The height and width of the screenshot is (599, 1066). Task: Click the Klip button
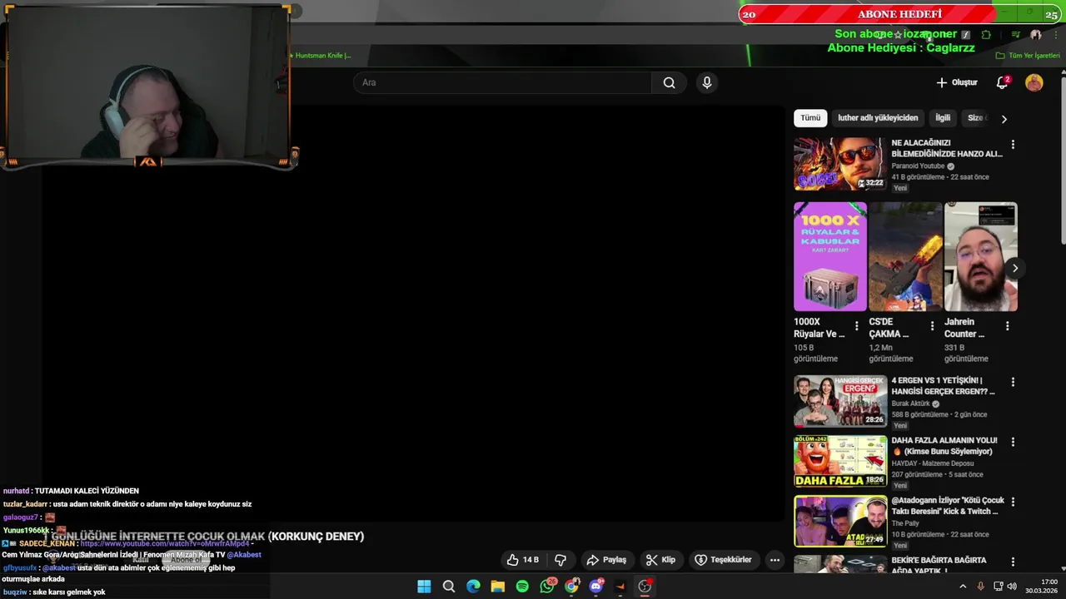660,560
